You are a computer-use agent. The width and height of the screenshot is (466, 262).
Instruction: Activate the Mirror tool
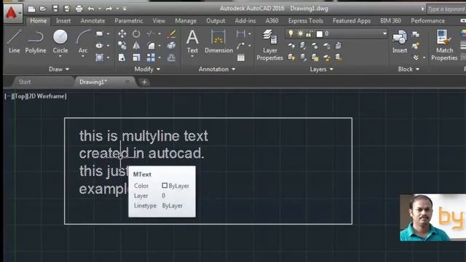[136, 45]
